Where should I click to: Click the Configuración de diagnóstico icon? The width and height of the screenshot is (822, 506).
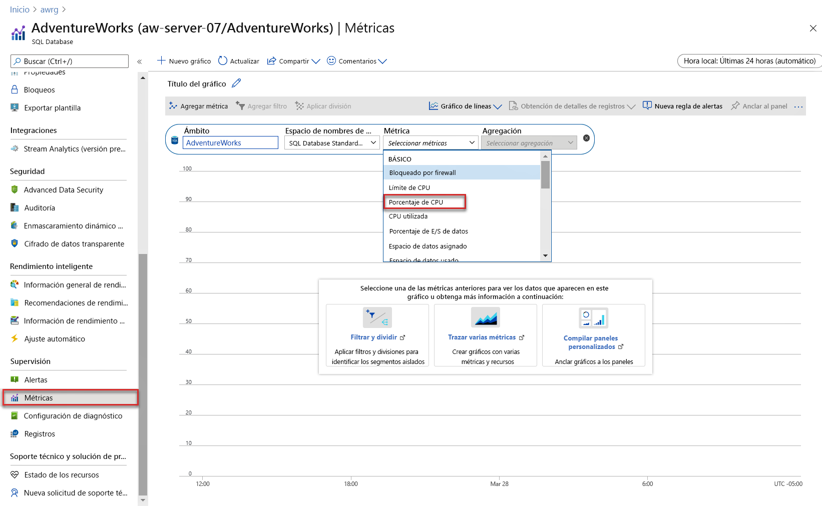pos(15,415)
